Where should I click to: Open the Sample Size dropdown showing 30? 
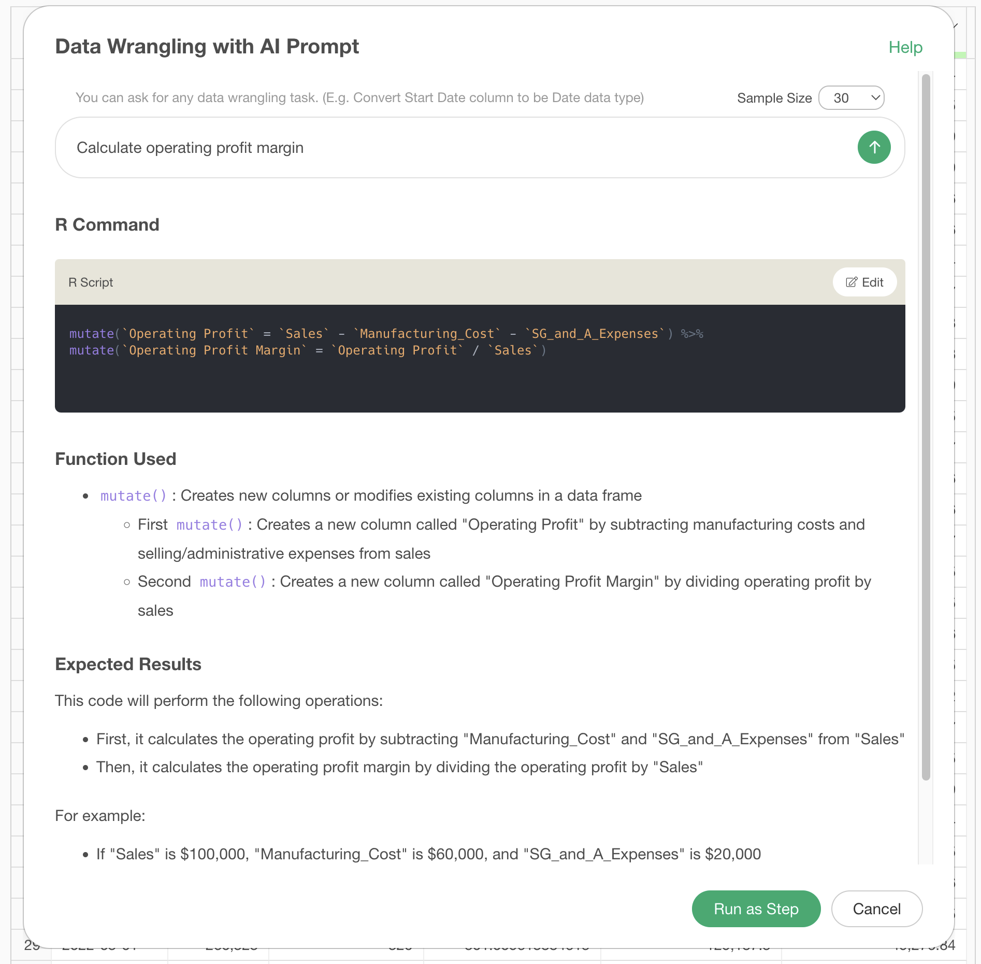pyautogui.click(x=851, y=98)
